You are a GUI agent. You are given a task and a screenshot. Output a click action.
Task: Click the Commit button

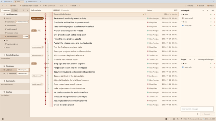pos(206,114)
